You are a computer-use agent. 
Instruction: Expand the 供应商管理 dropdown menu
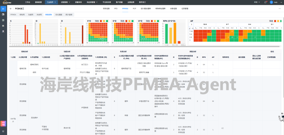(92, 2)
